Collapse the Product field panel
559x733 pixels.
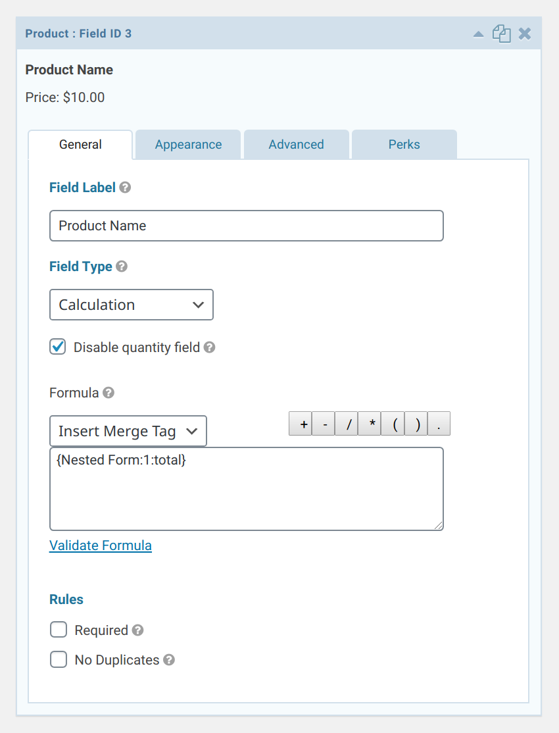[x=478, y=34]
